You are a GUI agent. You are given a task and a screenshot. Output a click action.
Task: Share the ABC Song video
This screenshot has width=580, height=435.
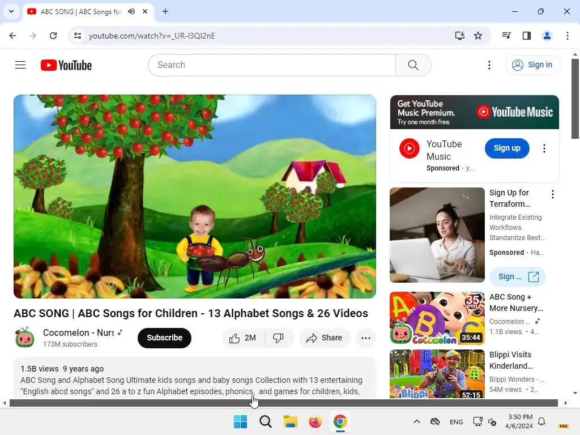tap(325, 338)
